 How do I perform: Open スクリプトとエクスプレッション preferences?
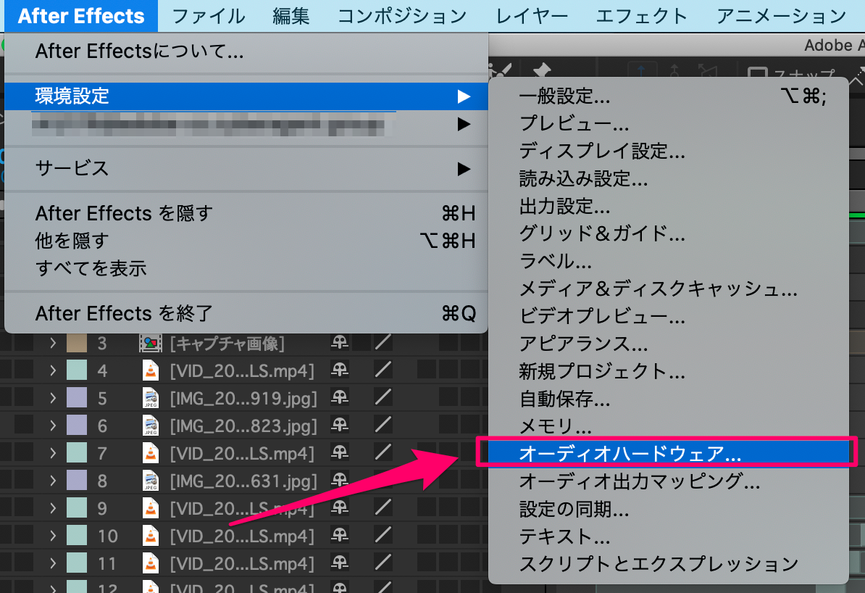[x=669, y=564]
